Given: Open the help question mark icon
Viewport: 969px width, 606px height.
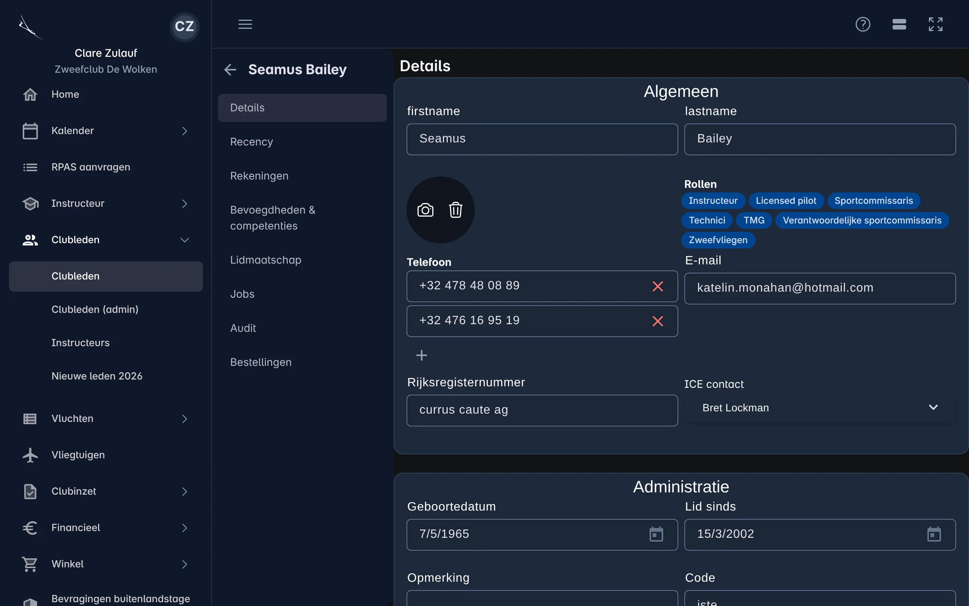Looking at the screenshot, I should pos(863,24).
